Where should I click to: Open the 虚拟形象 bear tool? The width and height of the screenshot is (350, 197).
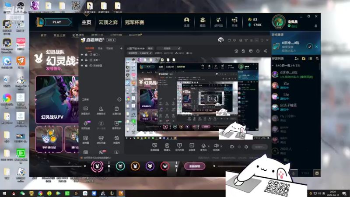click(x=101, y=140)
